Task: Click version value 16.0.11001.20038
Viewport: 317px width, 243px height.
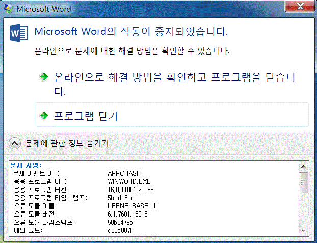Action: [x=130, y=190]
